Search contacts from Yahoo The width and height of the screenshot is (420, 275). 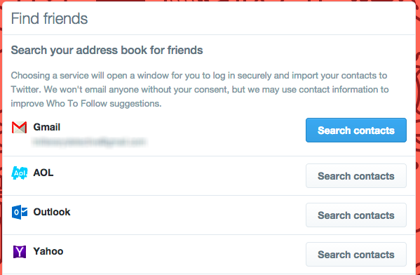tap(356, 255)
